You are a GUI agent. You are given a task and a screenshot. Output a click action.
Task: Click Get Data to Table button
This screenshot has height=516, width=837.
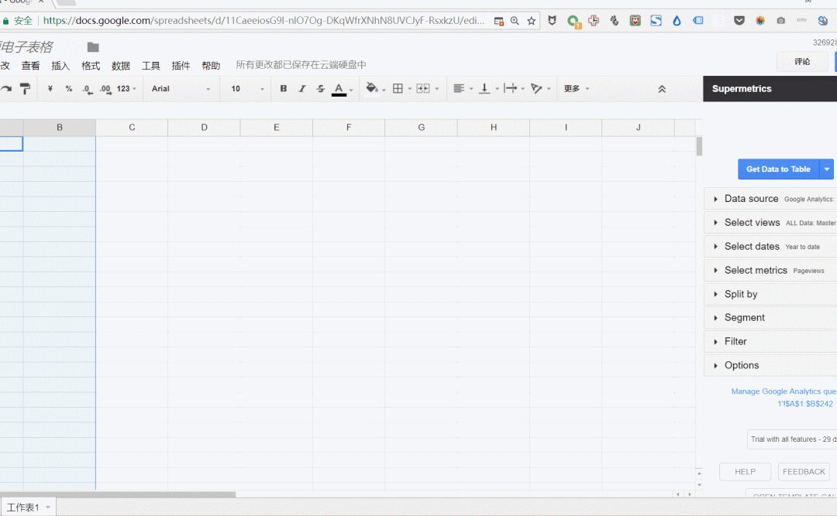click(778, 169)
